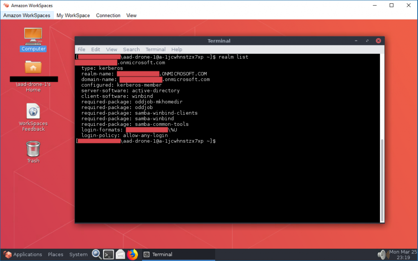This screenshot has height=261, width=418.
Task: Click the 'realm list' command text
Action: coord(233,57)
